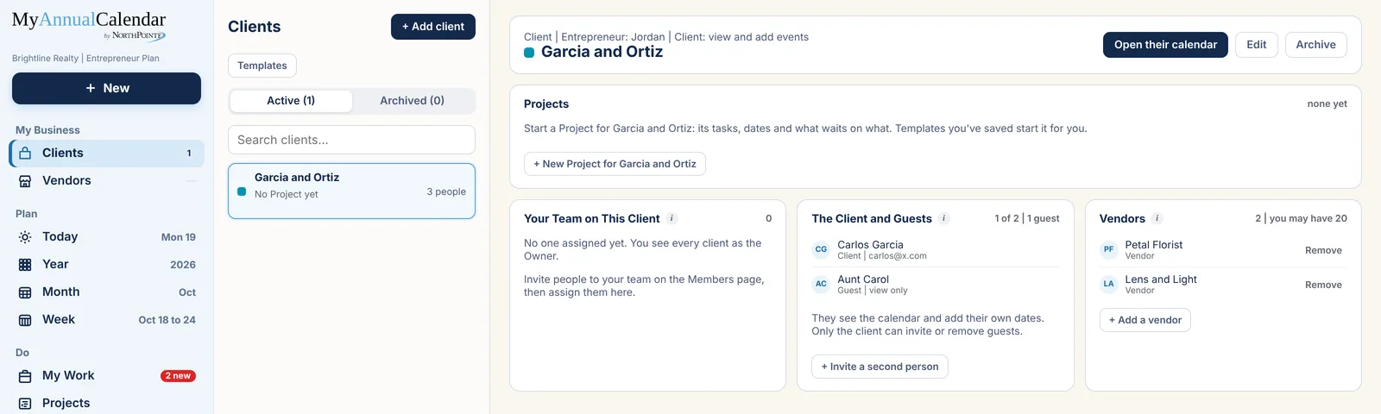1381x414 pixels.
Task: Click Lens and Light LA avatar
Action: (1108, 285)
